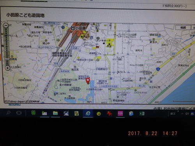Open Windows taskbar search
This screenshot has height=146, width=195.
coord(9,113)
